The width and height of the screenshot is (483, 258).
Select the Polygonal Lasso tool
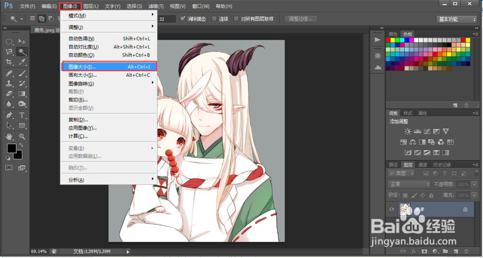pyautogui.click(x=9, y=52)
